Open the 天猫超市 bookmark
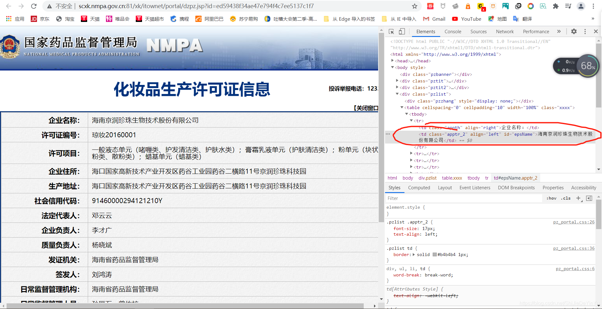602x309 pixels. pos(150,19)
